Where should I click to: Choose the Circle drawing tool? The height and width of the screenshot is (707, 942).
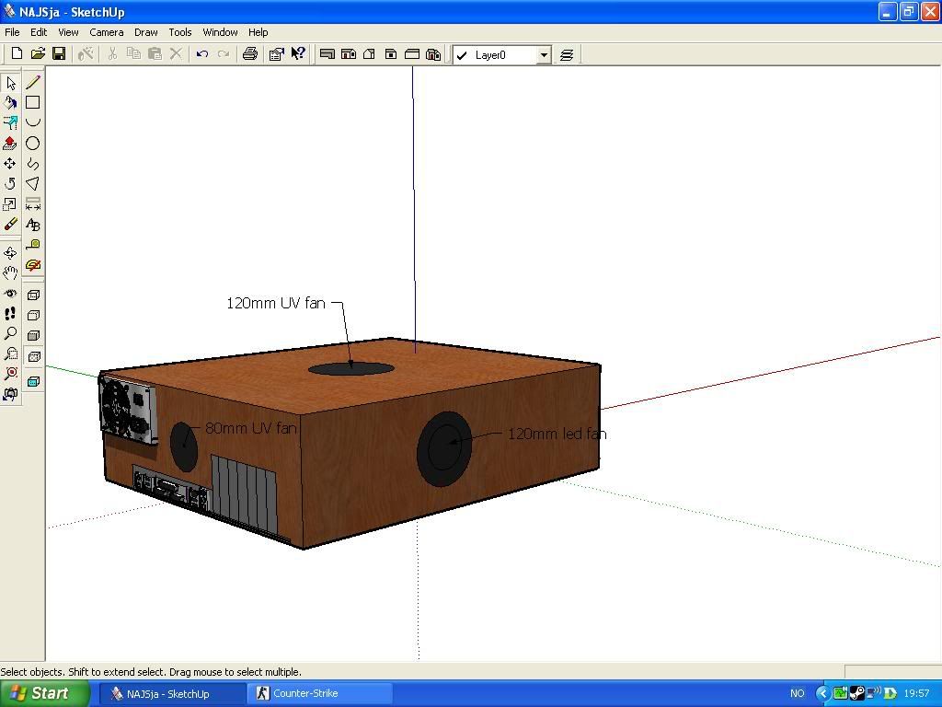33,144
